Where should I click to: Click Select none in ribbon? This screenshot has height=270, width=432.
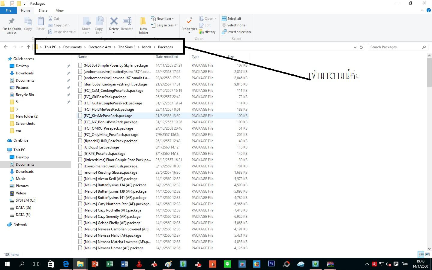coord(233,25)
